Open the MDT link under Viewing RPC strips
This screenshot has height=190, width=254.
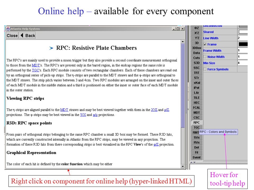click(64, 110)
